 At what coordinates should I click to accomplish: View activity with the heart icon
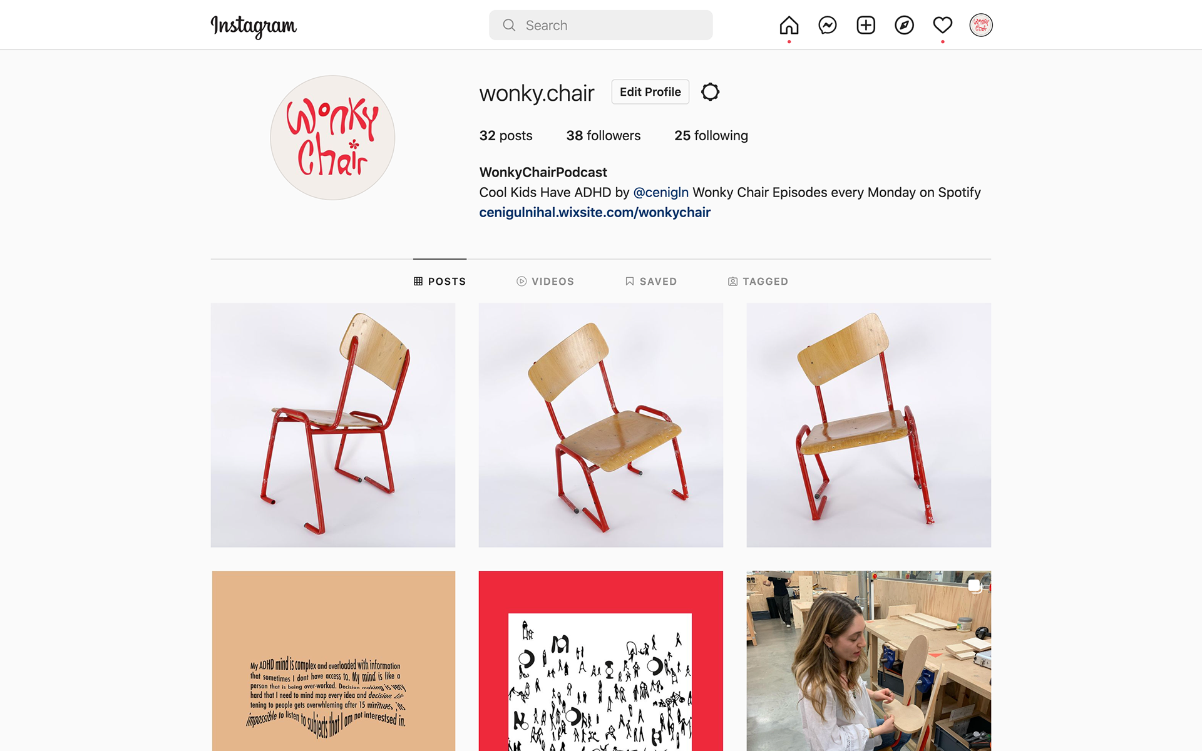[x=942, y=25]
